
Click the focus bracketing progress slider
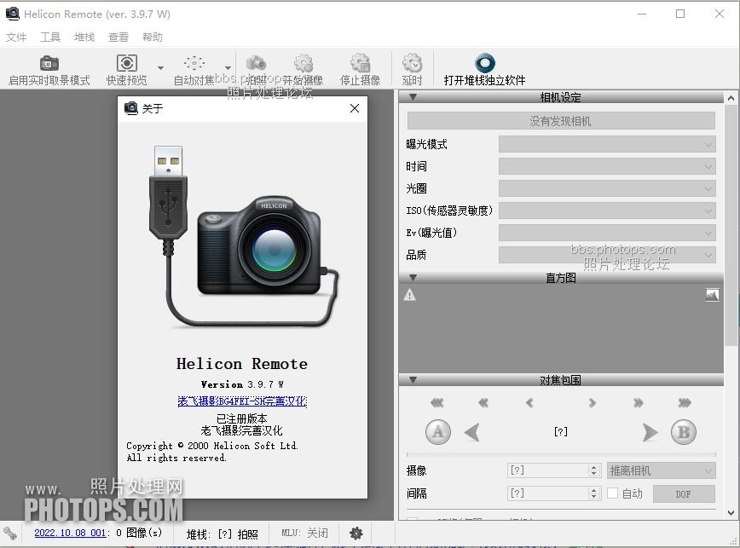pos(561,454)
